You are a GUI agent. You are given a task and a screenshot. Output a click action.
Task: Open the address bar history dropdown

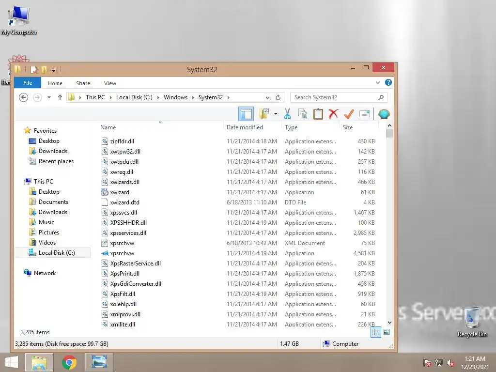267,97
